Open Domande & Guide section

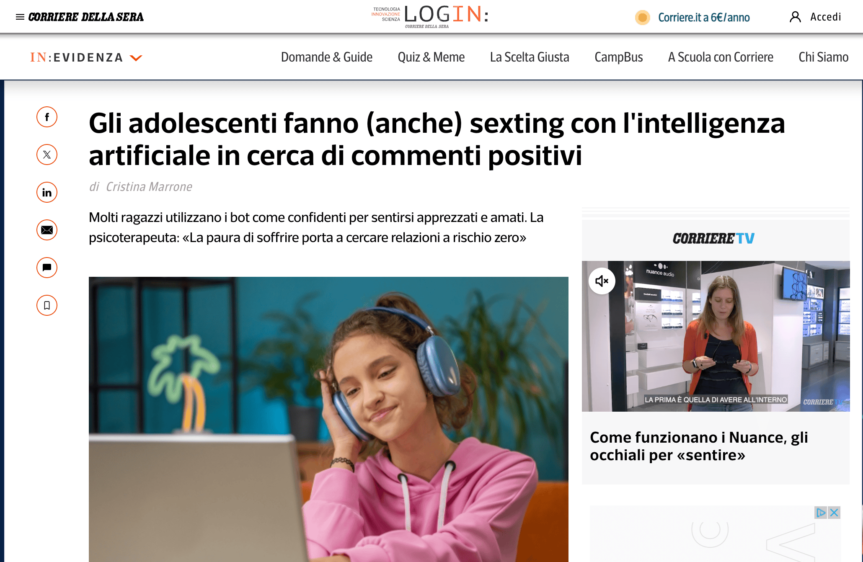(326, 57)
